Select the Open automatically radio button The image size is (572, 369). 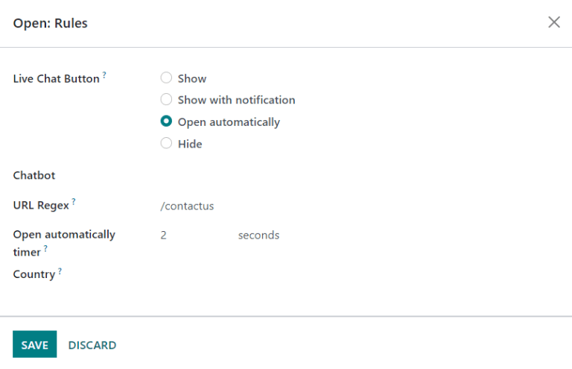coord(166,122)
